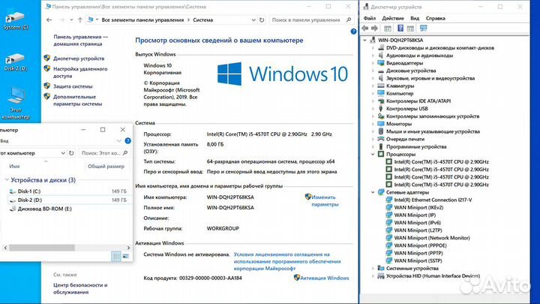This screenshot has width=540, height=304.
Task: Collapse the Процессоры node
Action: click(373, 154)
